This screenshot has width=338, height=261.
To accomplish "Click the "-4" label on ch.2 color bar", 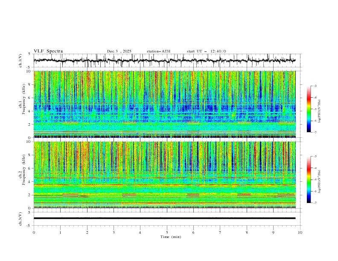I will pyautogui.click(x=315, y=168).
